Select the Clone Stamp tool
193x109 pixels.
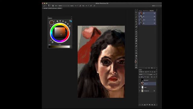tap(136, 31)
